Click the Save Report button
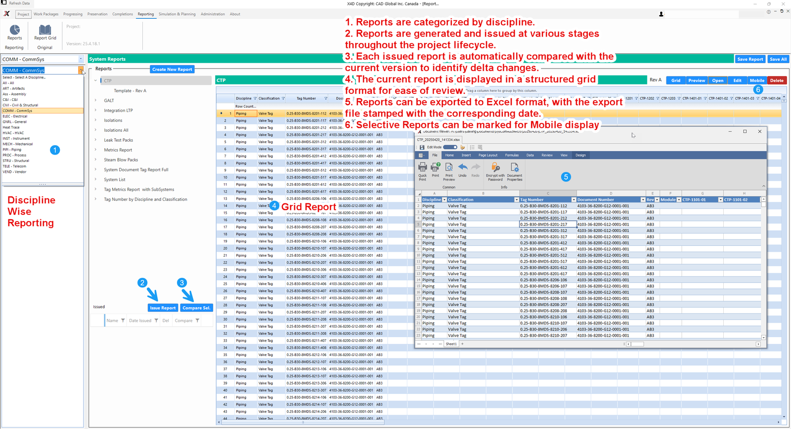Image resolution: width=791 pixels, height=429 pixels. 750,59
